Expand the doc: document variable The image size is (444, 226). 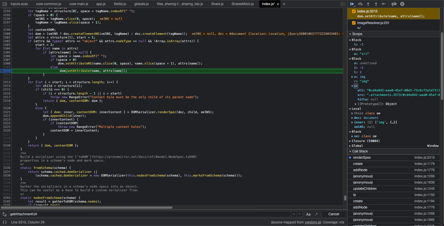point(352,118)
